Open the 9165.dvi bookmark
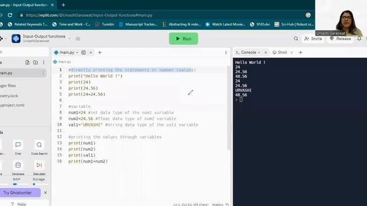Viewport: 367px width, 206px height. click(260, 24)
